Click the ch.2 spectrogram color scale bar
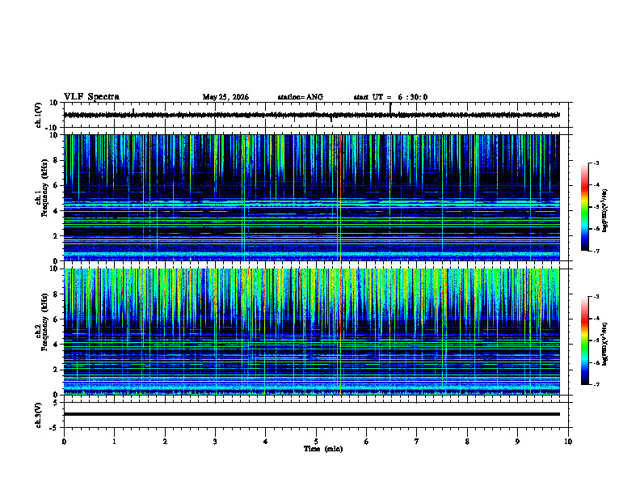Image resolution: width=640 pixels, height=495 pixels. coord(584,341)
